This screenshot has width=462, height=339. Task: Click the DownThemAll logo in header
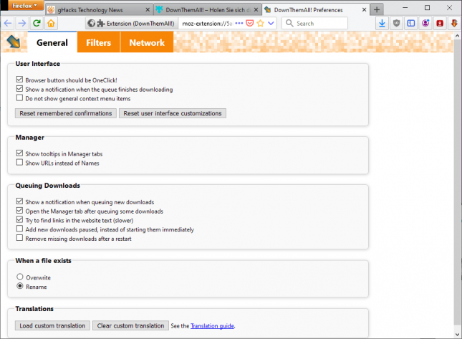coord(14,42)
